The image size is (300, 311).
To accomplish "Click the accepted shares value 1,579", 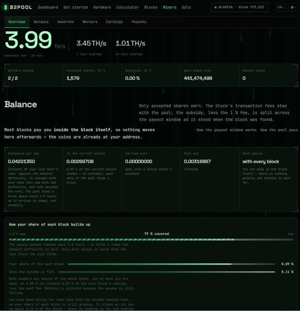I will coord(73,78).
